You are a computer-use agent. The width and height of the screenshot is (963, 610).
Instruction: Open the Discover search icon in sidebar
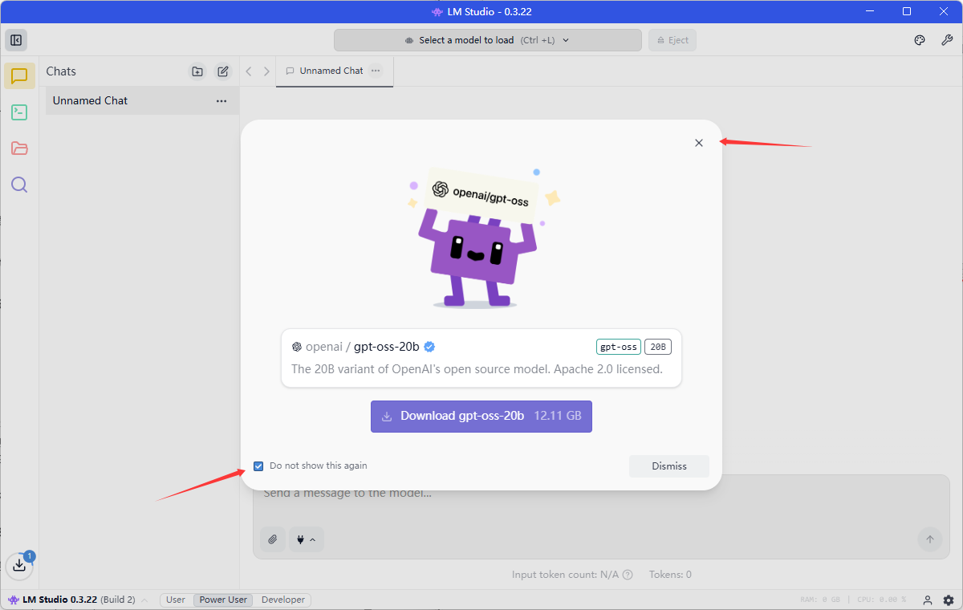tap(19, 185)
